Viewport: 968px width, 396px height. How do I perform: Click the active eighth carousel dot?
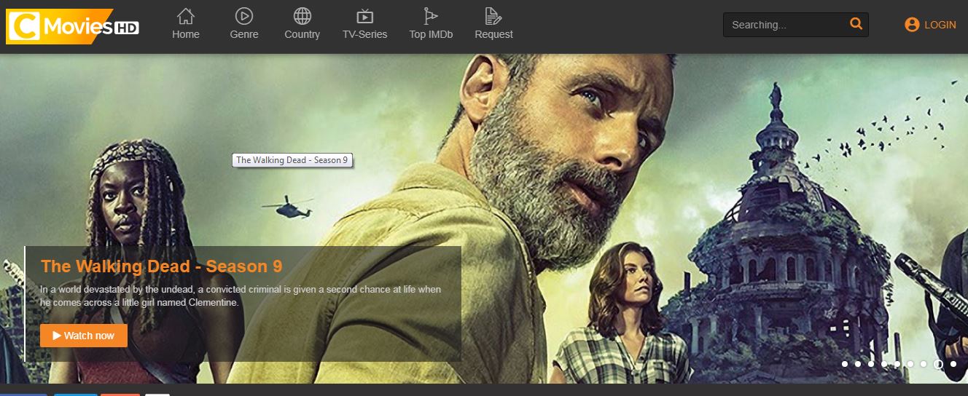938,364
